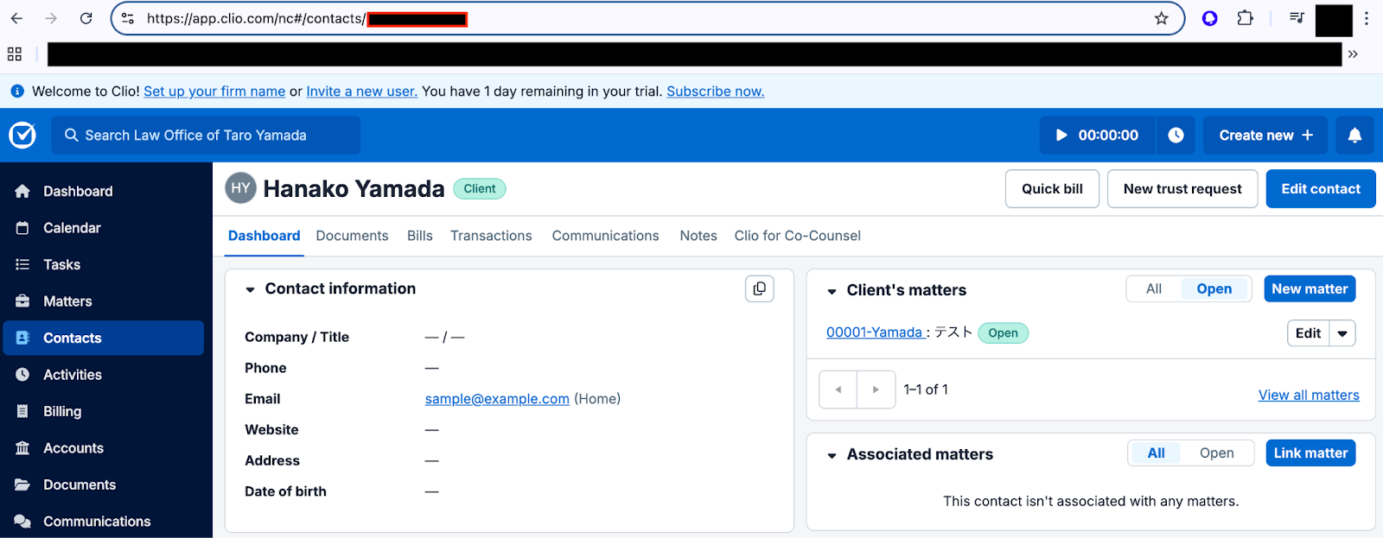Viewport: 1383px width, 538px height.
Task: Click the Search Law Office search field
Action: pyautogui.click(x=206, y=136)
